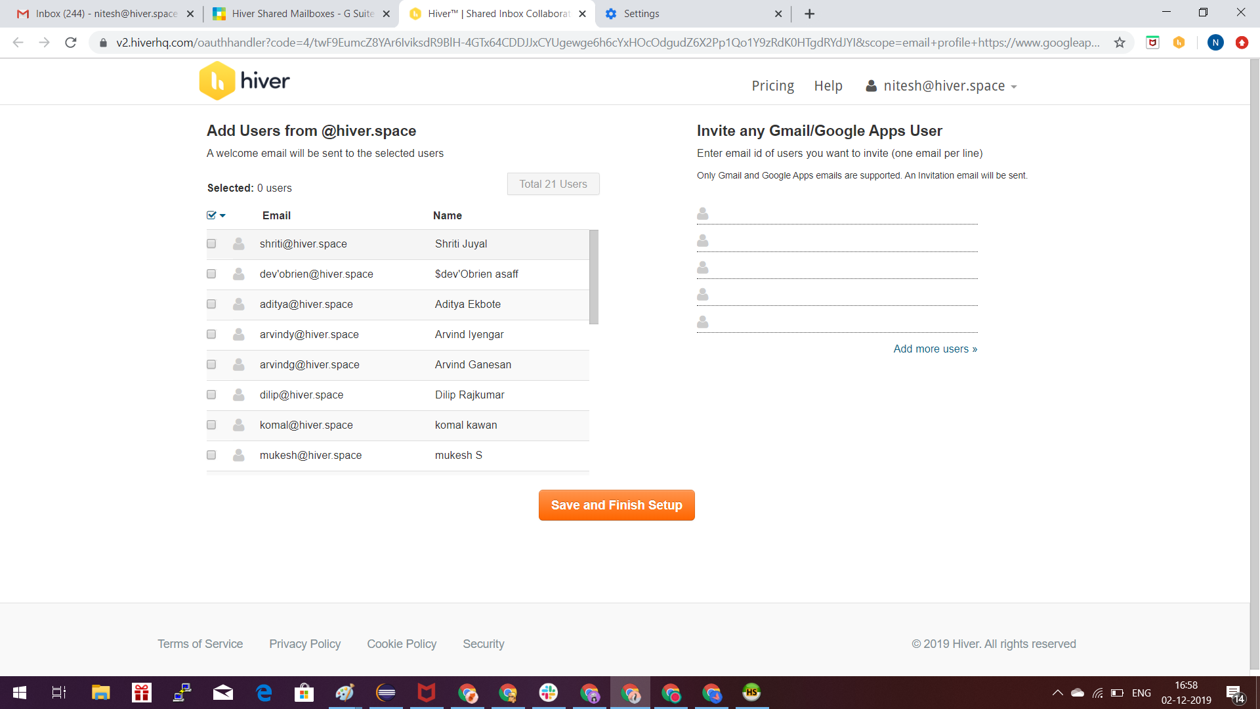The height and width of the screenshot is (709, 1260).
Task: Select the shriti@hiver.space user checkbox
Action: [211, 244]
